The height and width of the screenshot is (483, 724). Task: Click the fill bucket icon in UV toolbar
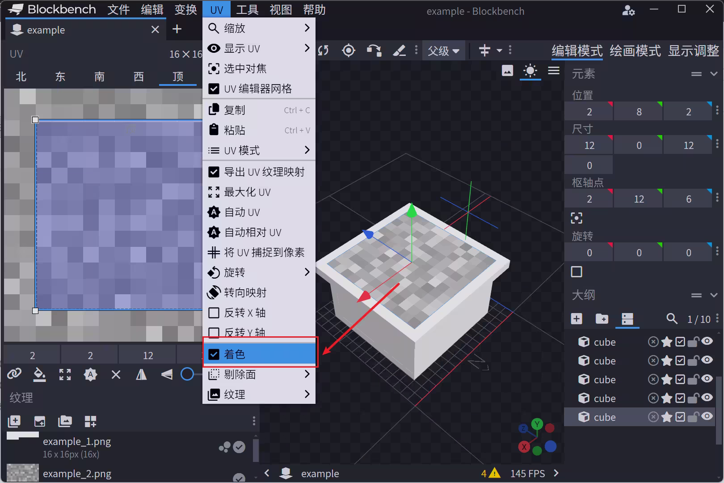pos(39,374)
